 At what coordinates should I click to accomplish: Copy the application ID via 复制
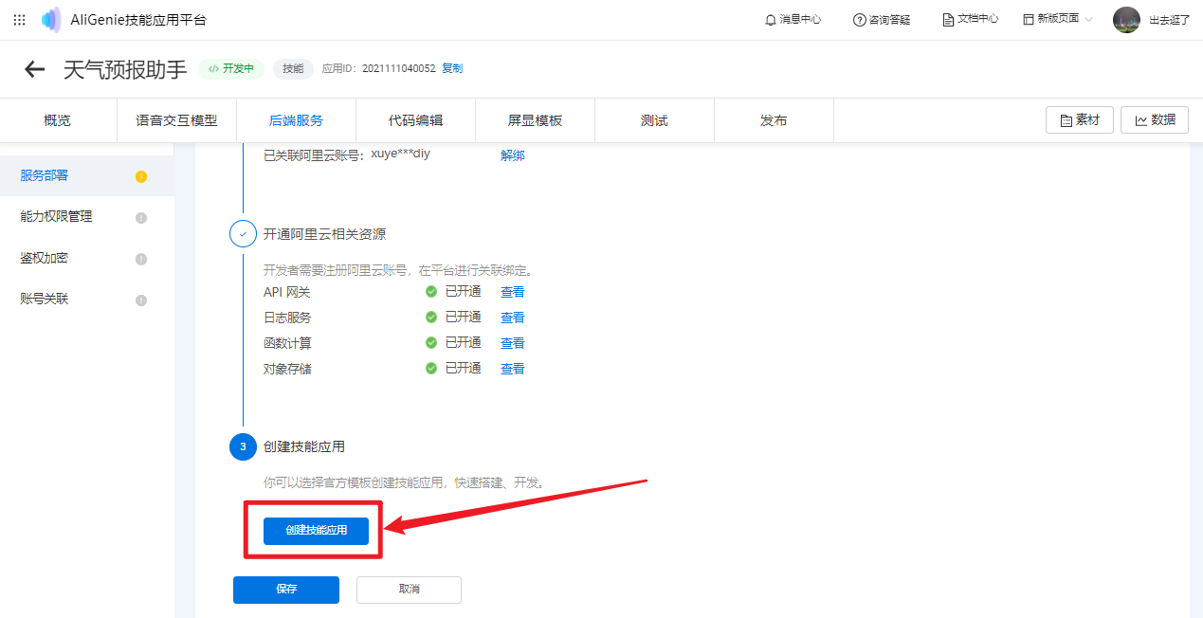452,69
